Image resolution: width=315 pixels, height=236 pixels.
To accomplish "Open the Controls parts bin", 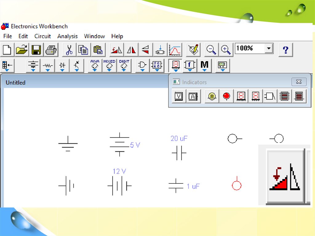I will [189, 66].
